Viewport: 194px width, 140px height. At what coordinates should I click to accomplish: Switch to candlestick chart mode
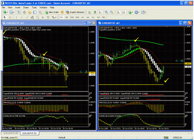[95, 12]
